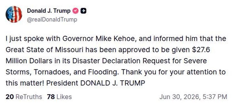234x107 pixels.
Task: View the 20 ReTruths count
Action: click(24, 97)
